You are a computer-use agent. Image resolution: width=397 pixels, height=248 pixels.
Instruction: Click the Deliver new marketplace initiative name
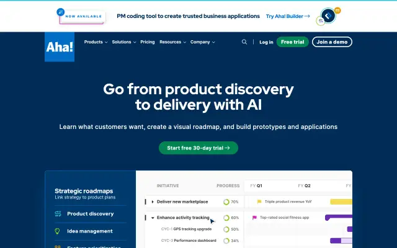[182, 201]
